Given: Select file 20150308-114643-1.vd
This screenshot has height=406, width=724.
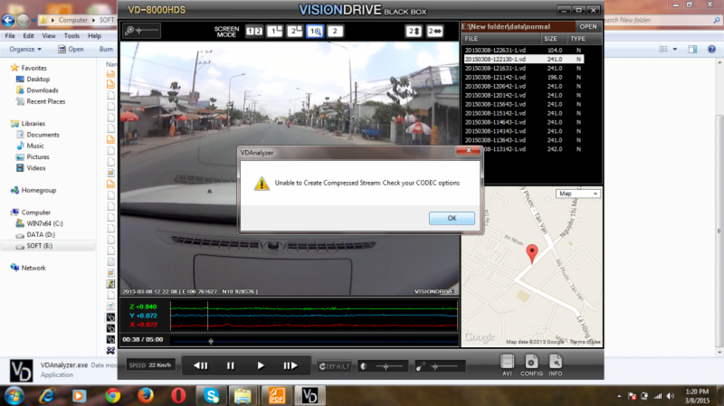Looking at the screenshot, I should point(524,122).
